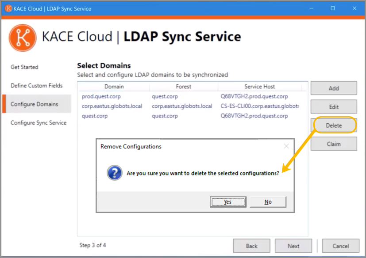This screenshot has width=366, height=258.
Task: Sort by the Service Host column header
Action: point(259,87)
